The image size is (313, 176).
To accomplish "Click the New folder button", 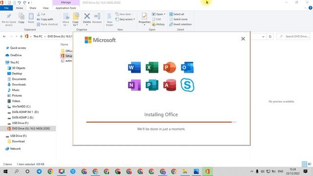I will [x=110, y=20].
